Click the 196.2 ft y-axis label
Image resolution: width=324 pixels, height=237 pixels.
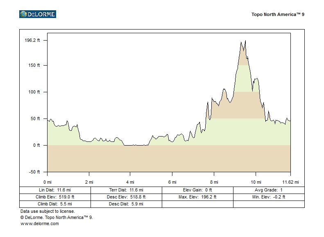[x=32, y=40]
